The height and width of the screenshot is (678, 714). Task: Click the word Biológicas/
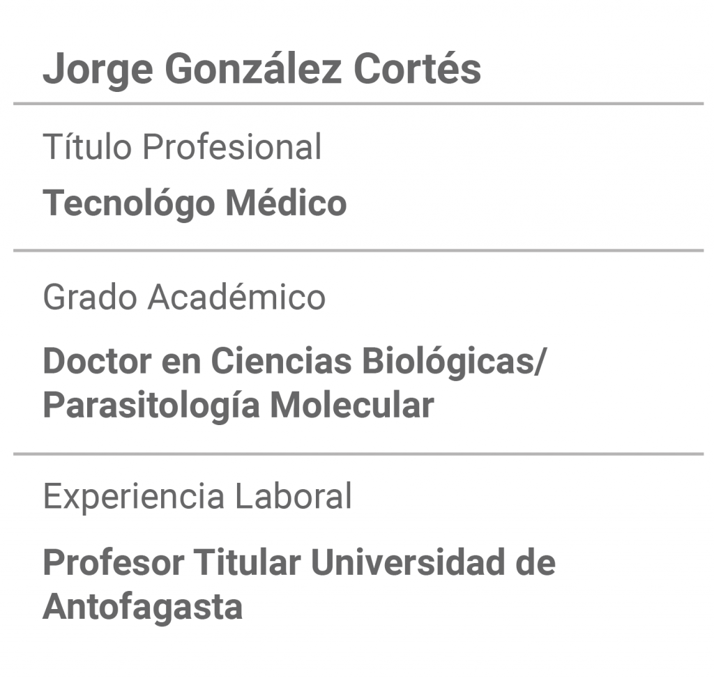[x=454, y=361]
